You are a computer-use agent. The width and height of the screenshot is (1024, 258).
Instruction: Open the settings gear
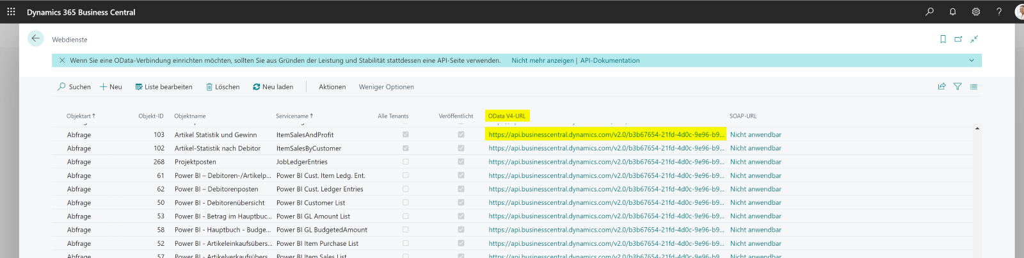[x=975, y=12]
